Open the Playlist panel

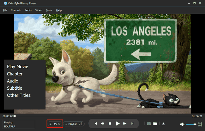[x=71, y=124]
